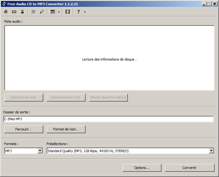Open the Format de nom... dialog
Screen dimensions: 219x177
click(x=66, y=129)
